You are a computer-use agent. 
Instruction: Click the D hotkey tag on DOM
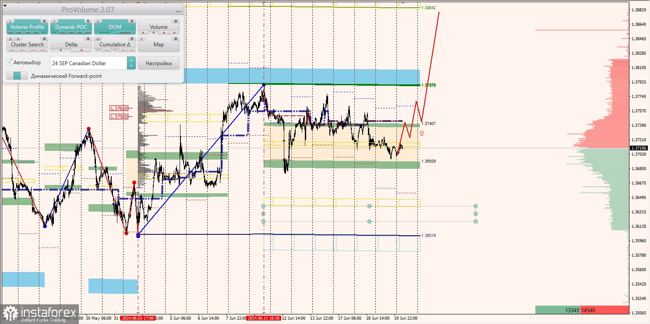click(x=98, y=21)
